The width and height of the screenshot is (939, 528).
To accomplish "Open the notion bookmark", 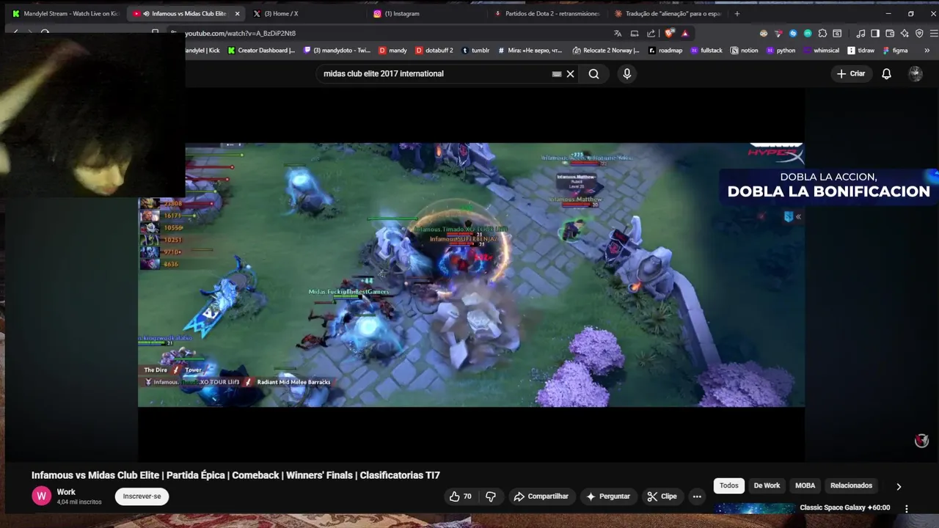I will pos(744,51).
